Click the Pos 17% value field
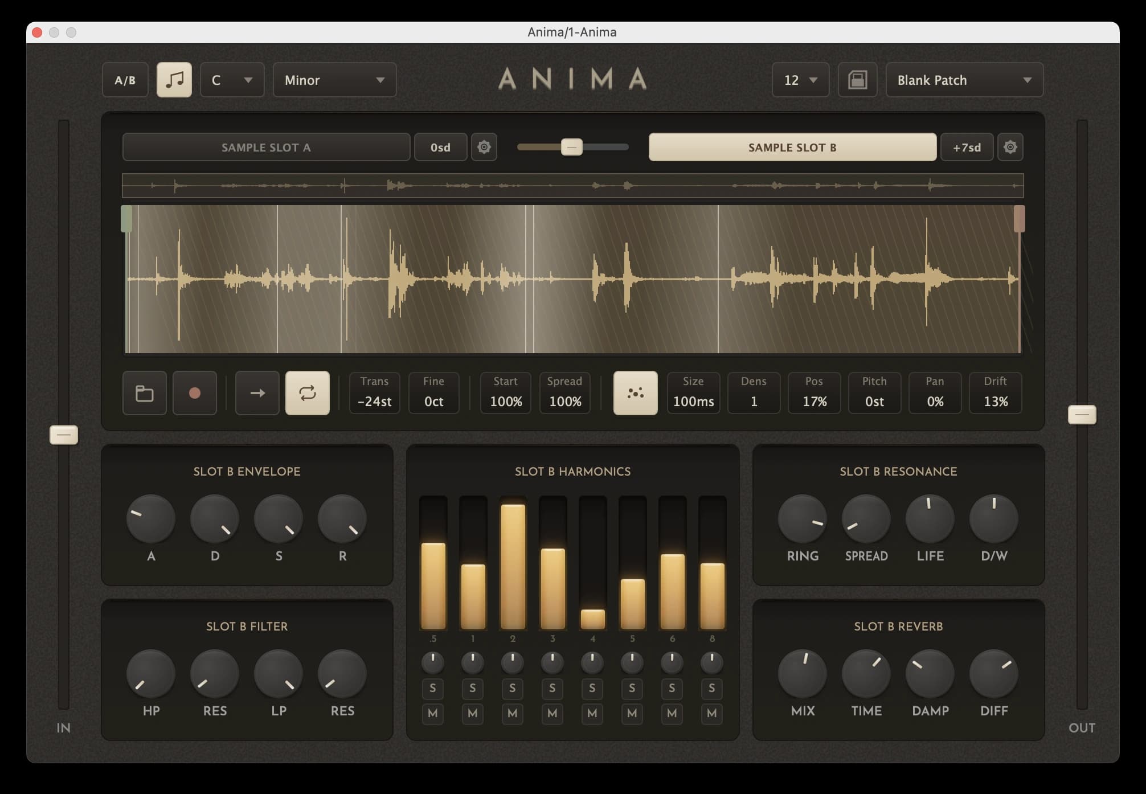The image size is (1146, 794). 815,393
